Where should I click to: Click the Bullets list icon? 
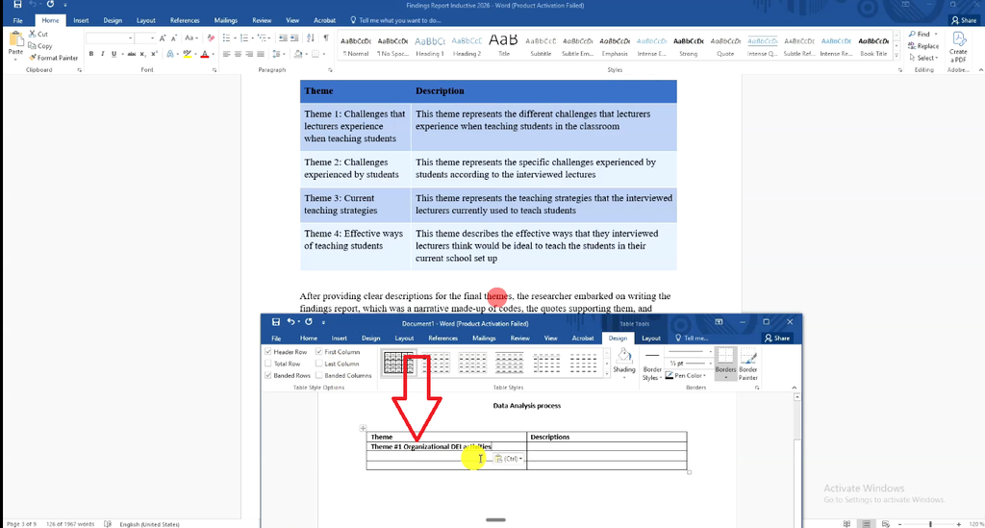[x=227, y=38]
